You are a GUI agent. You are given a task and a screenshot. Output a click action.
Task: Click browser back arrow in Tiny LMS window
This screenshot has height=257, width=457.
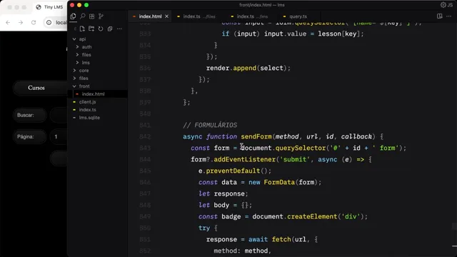pos(8,22)
